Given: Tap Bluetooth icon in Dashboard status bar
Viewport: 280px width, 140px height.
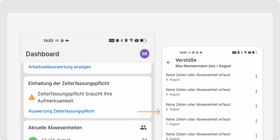Looking at the screenshot, I should pos(122,41).
